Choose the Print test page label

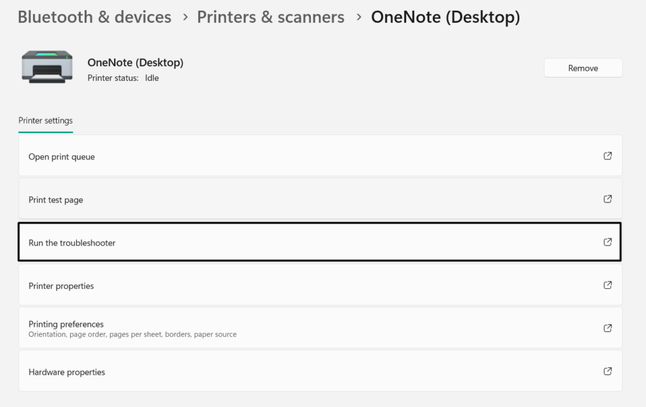coord(56,200)
